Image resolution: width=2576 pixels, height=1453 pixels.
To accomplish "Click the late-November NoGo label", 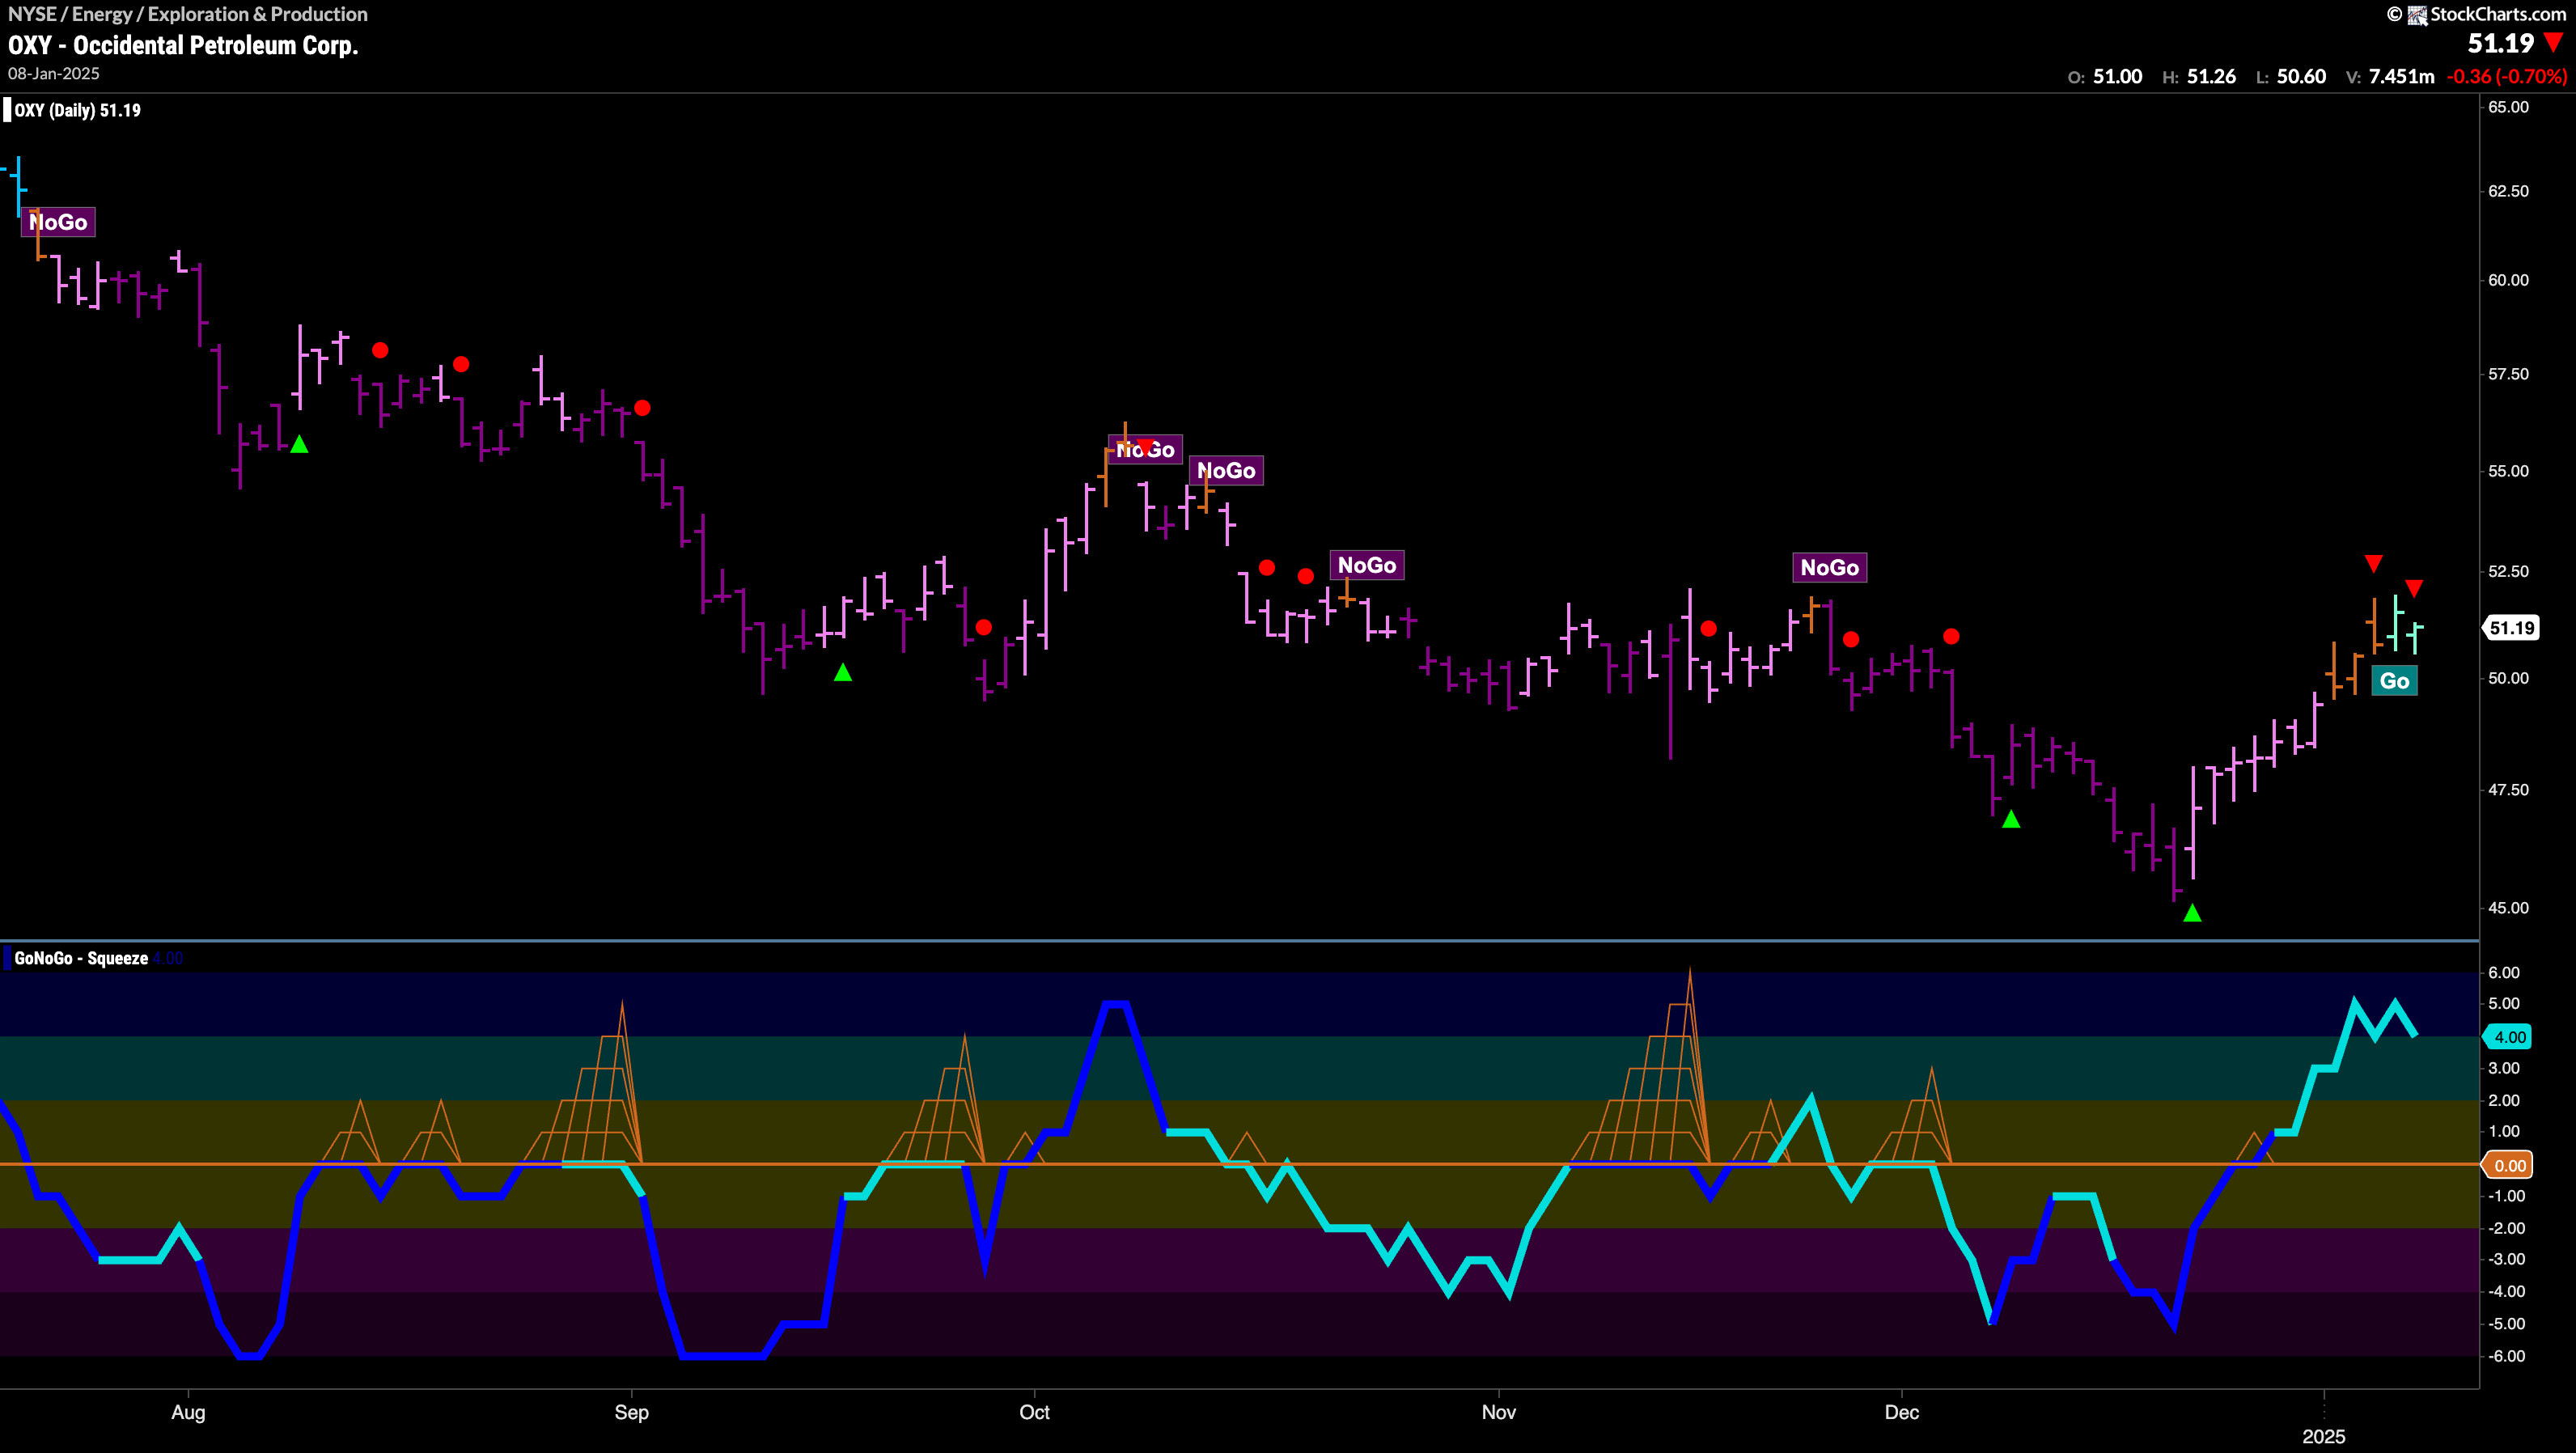I will 1830,567.
